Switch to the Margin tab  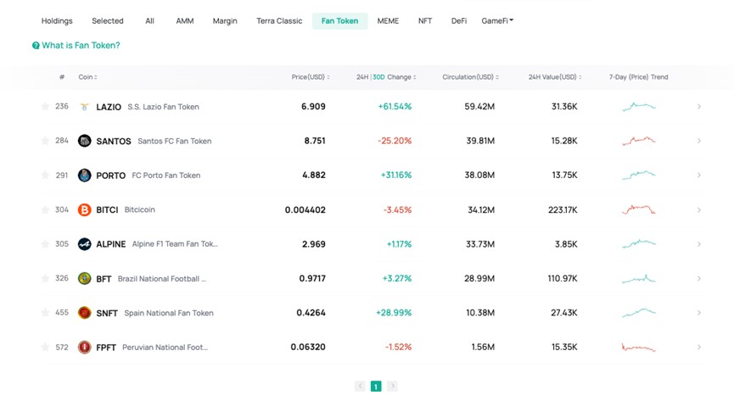pyautogui.click(x=225, y=20)
